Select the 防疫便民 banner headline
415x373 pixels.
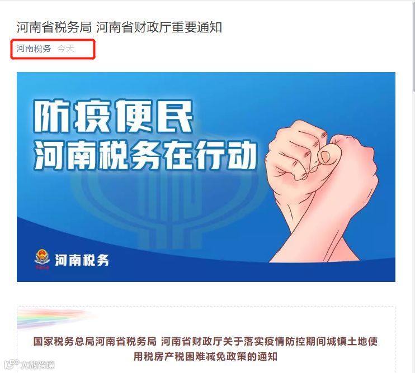[114, 116]
